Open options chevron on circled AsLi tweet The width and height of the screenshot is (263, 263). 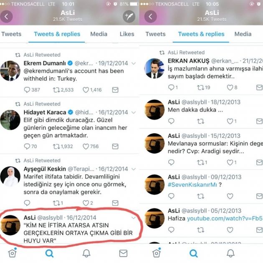pyautogui.click(x=134, y=218)
